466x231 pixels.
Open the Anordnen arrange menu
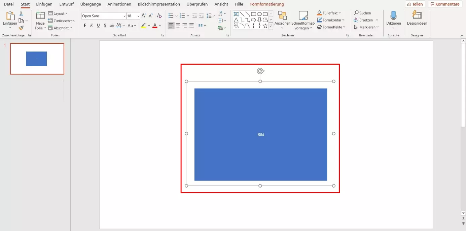[282, 20]
